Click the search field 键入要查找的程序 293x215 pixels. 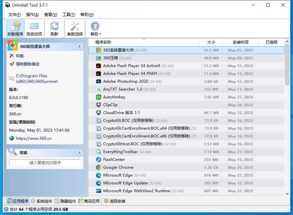(x=45, y=163)
